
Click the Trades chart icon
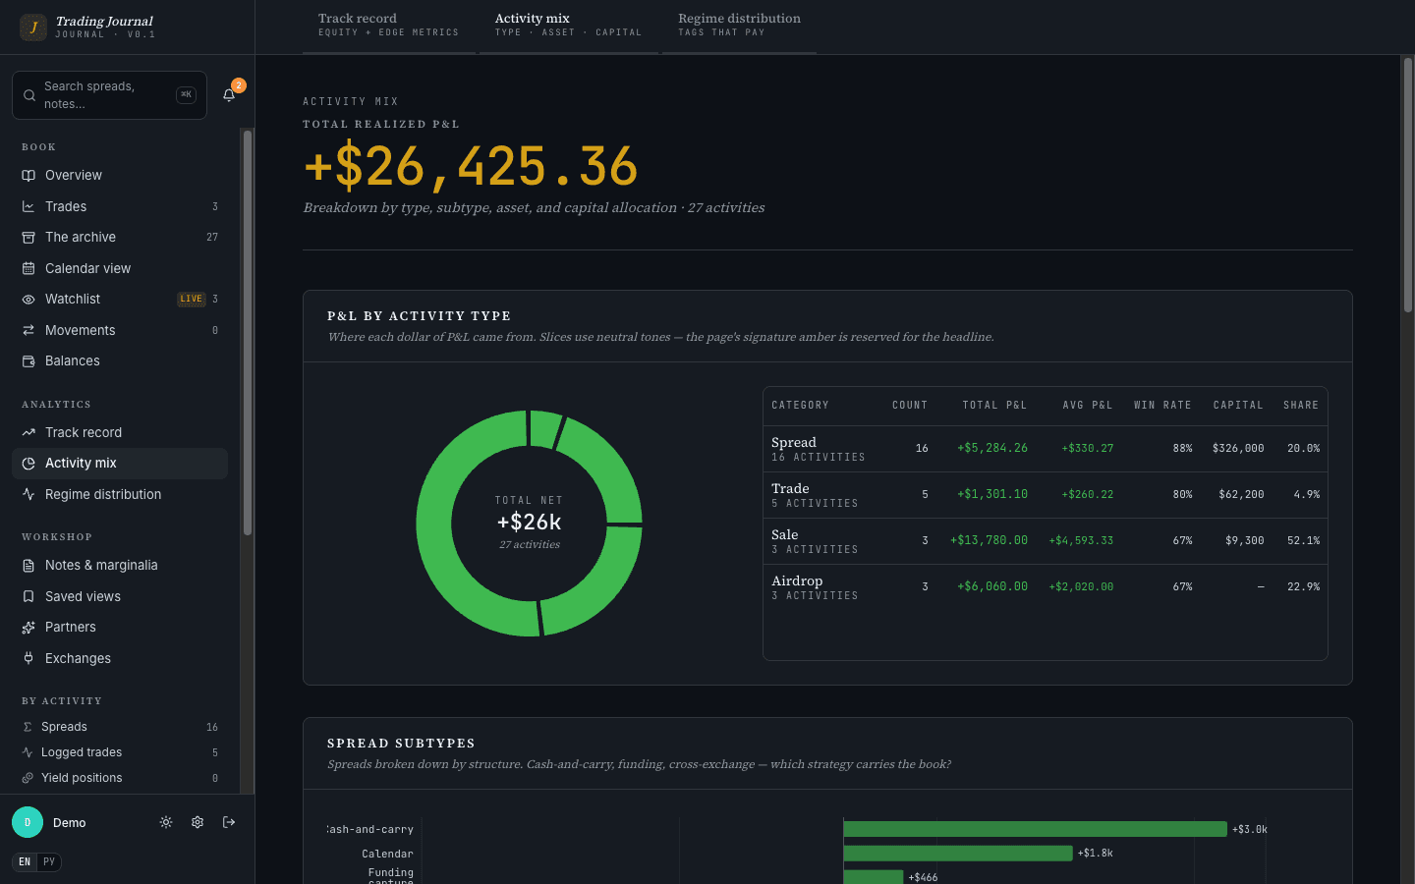(28, 206)
